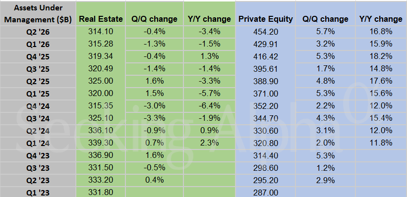Click the -3.3% Q/Q change cell
Image resolution: width=407 pixels, height=197 pixels.
155,118
